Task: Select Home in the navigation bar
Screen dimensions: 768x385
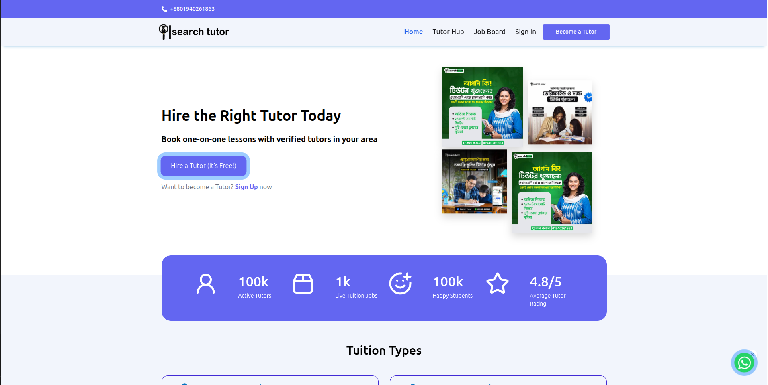Action: tap(413, 32)
